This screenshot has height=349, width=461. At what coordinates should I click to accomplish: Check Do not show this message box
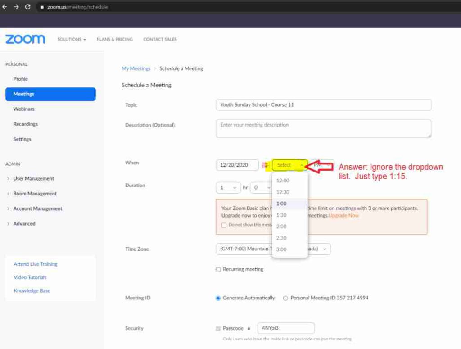pyautogui.click(x=224, y=225)
